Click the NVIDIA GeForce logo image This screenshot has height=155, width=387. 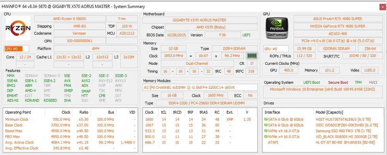[x=277, y=28]
